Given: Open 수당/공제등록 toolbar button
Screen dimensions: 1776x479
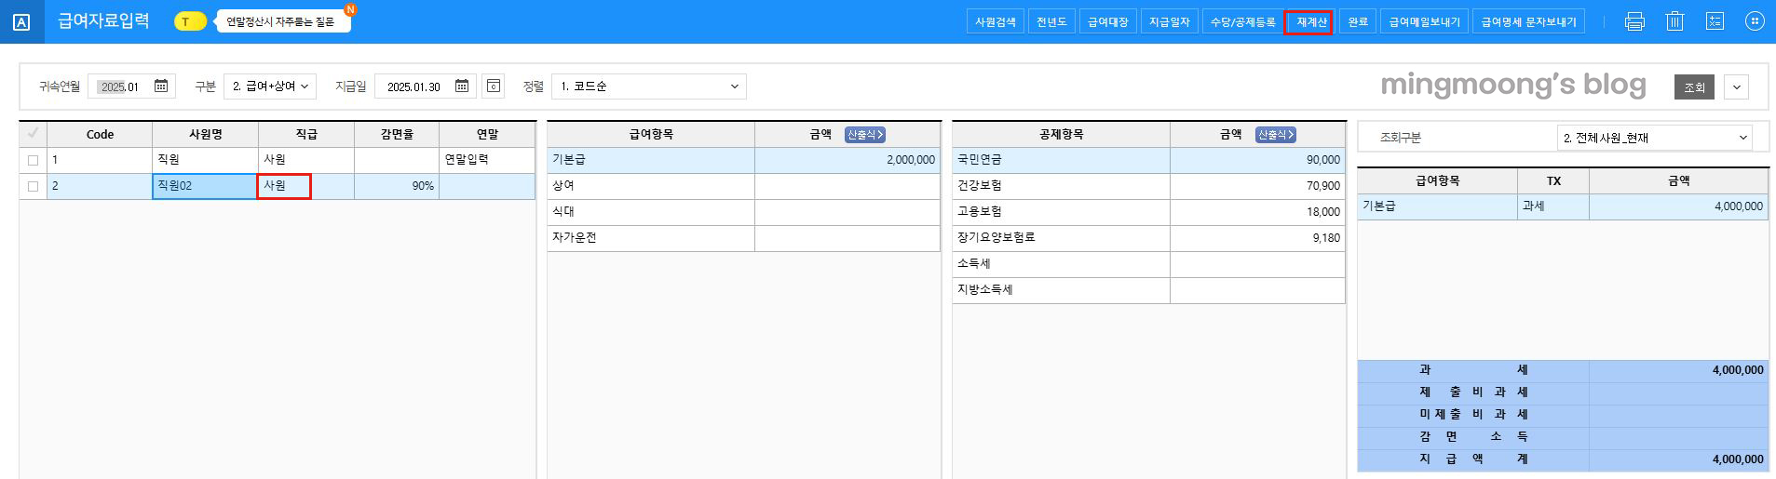Looking at the screenshot, I should (1242, 21).
